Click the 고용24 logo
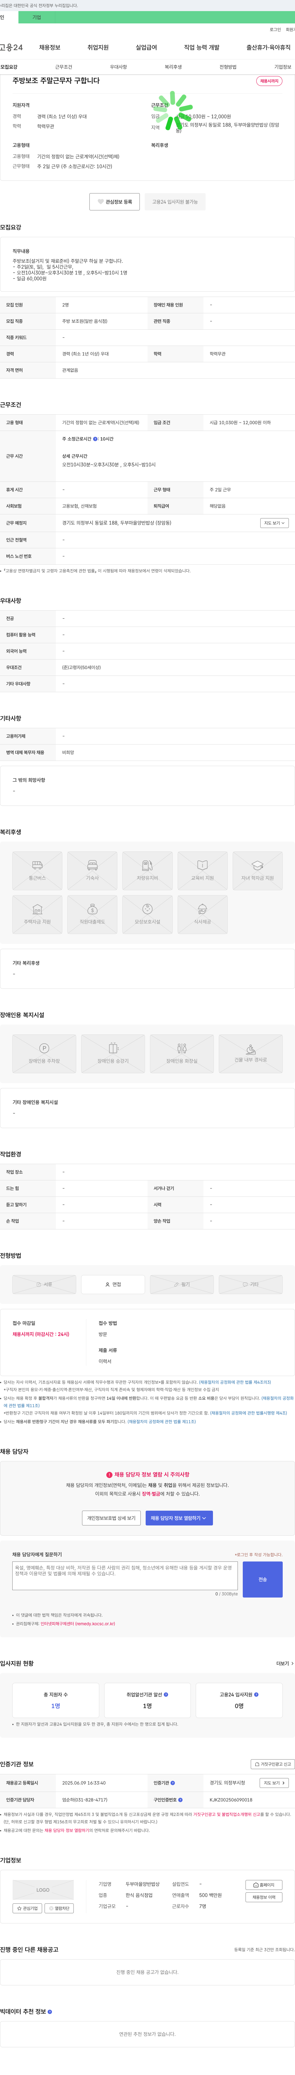Image resolution: width=295 pixels, height=2075 pixels. (11, 47)
